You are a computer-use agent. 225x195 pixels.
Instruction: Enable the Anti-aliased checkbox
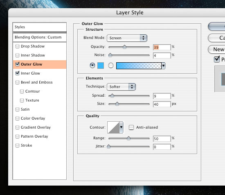(131, 127)
